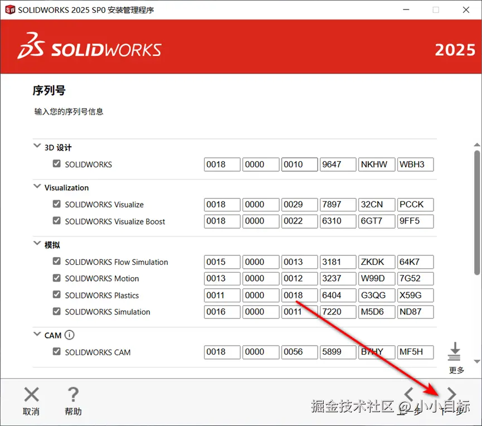Image resolution: width=482 pixels, height=426 pixels.
Task: Click Visualize serial field 0029
Action: coord(299,205)
